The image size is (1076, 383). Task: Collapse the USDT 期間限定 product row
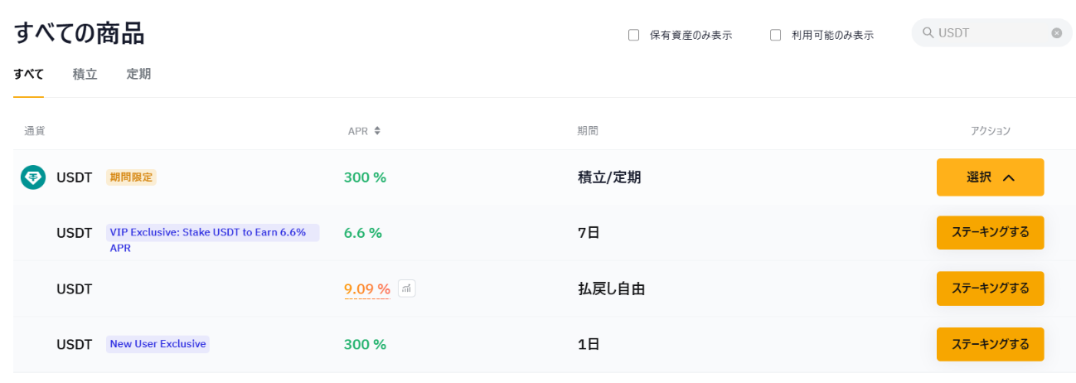[x=537, y=177]
